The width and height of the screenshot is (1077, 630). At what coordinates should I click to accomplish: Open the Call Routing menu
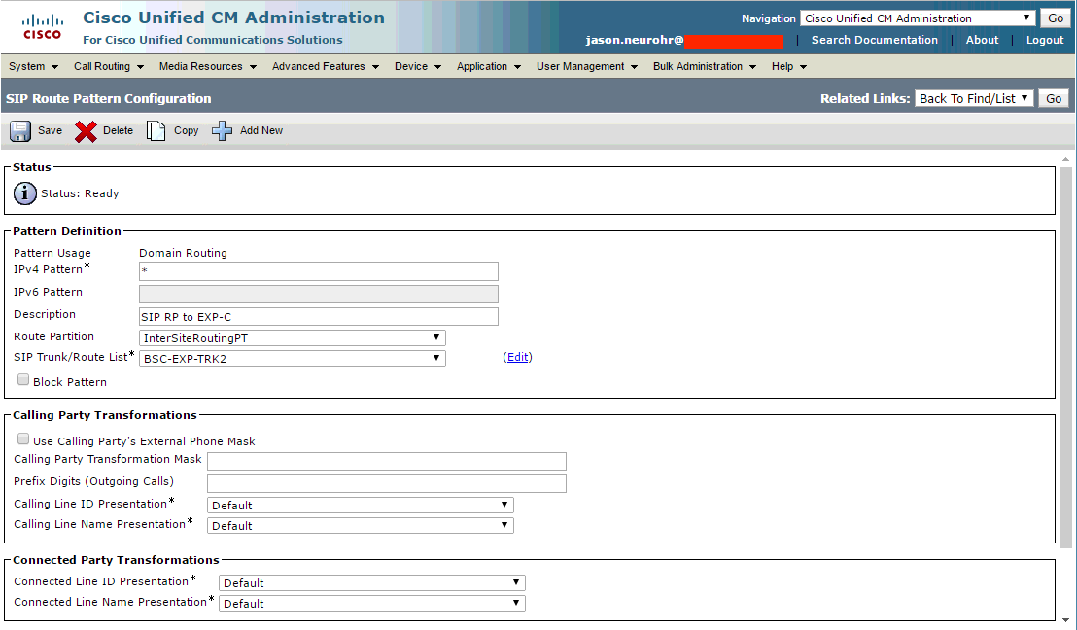[x=109, y=67]
